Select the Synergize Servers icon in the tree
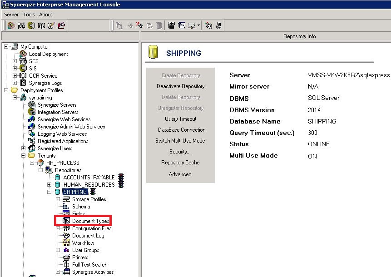The image size is (391, 277). pos(32,105)
